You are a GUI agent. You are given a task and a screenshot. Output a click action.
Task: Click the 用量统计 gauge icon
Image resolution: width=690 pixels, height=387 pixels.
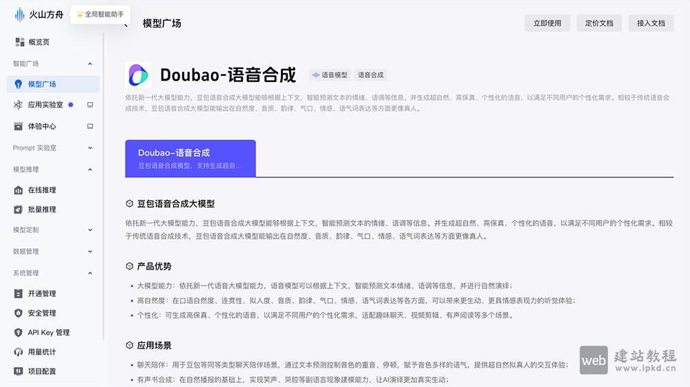click(x=18, y=352)
